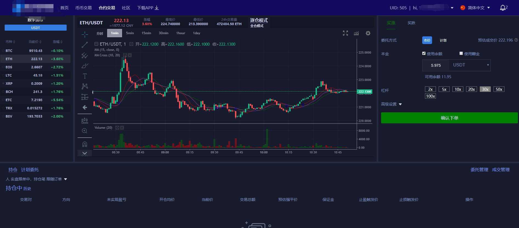Open the chart indicators menu
Viewport: 519px width, 228px height.
tap(356, 33)
